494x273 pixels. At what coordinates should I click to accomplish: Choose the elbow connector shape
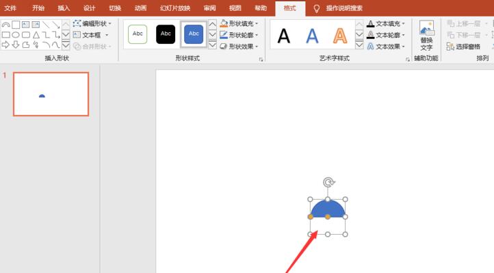46,35
